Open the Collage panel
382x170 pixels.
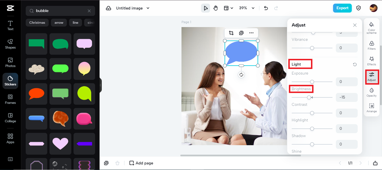pos(10,118)
